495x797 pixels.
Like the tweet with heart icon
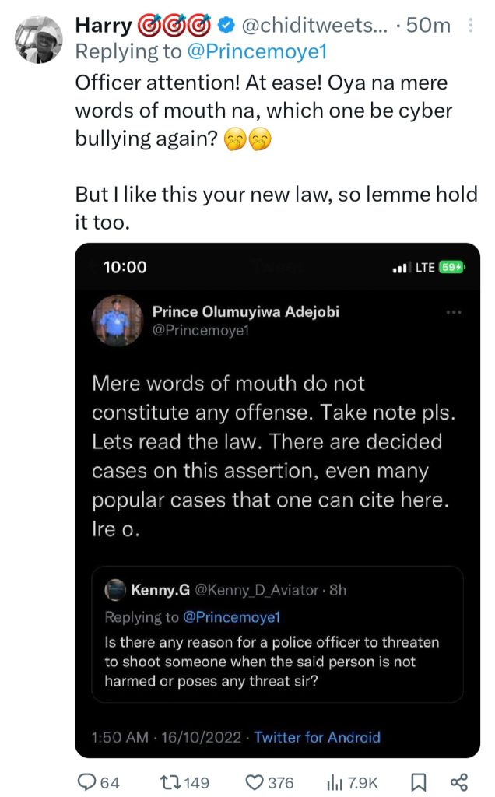[x=254, y=781]
